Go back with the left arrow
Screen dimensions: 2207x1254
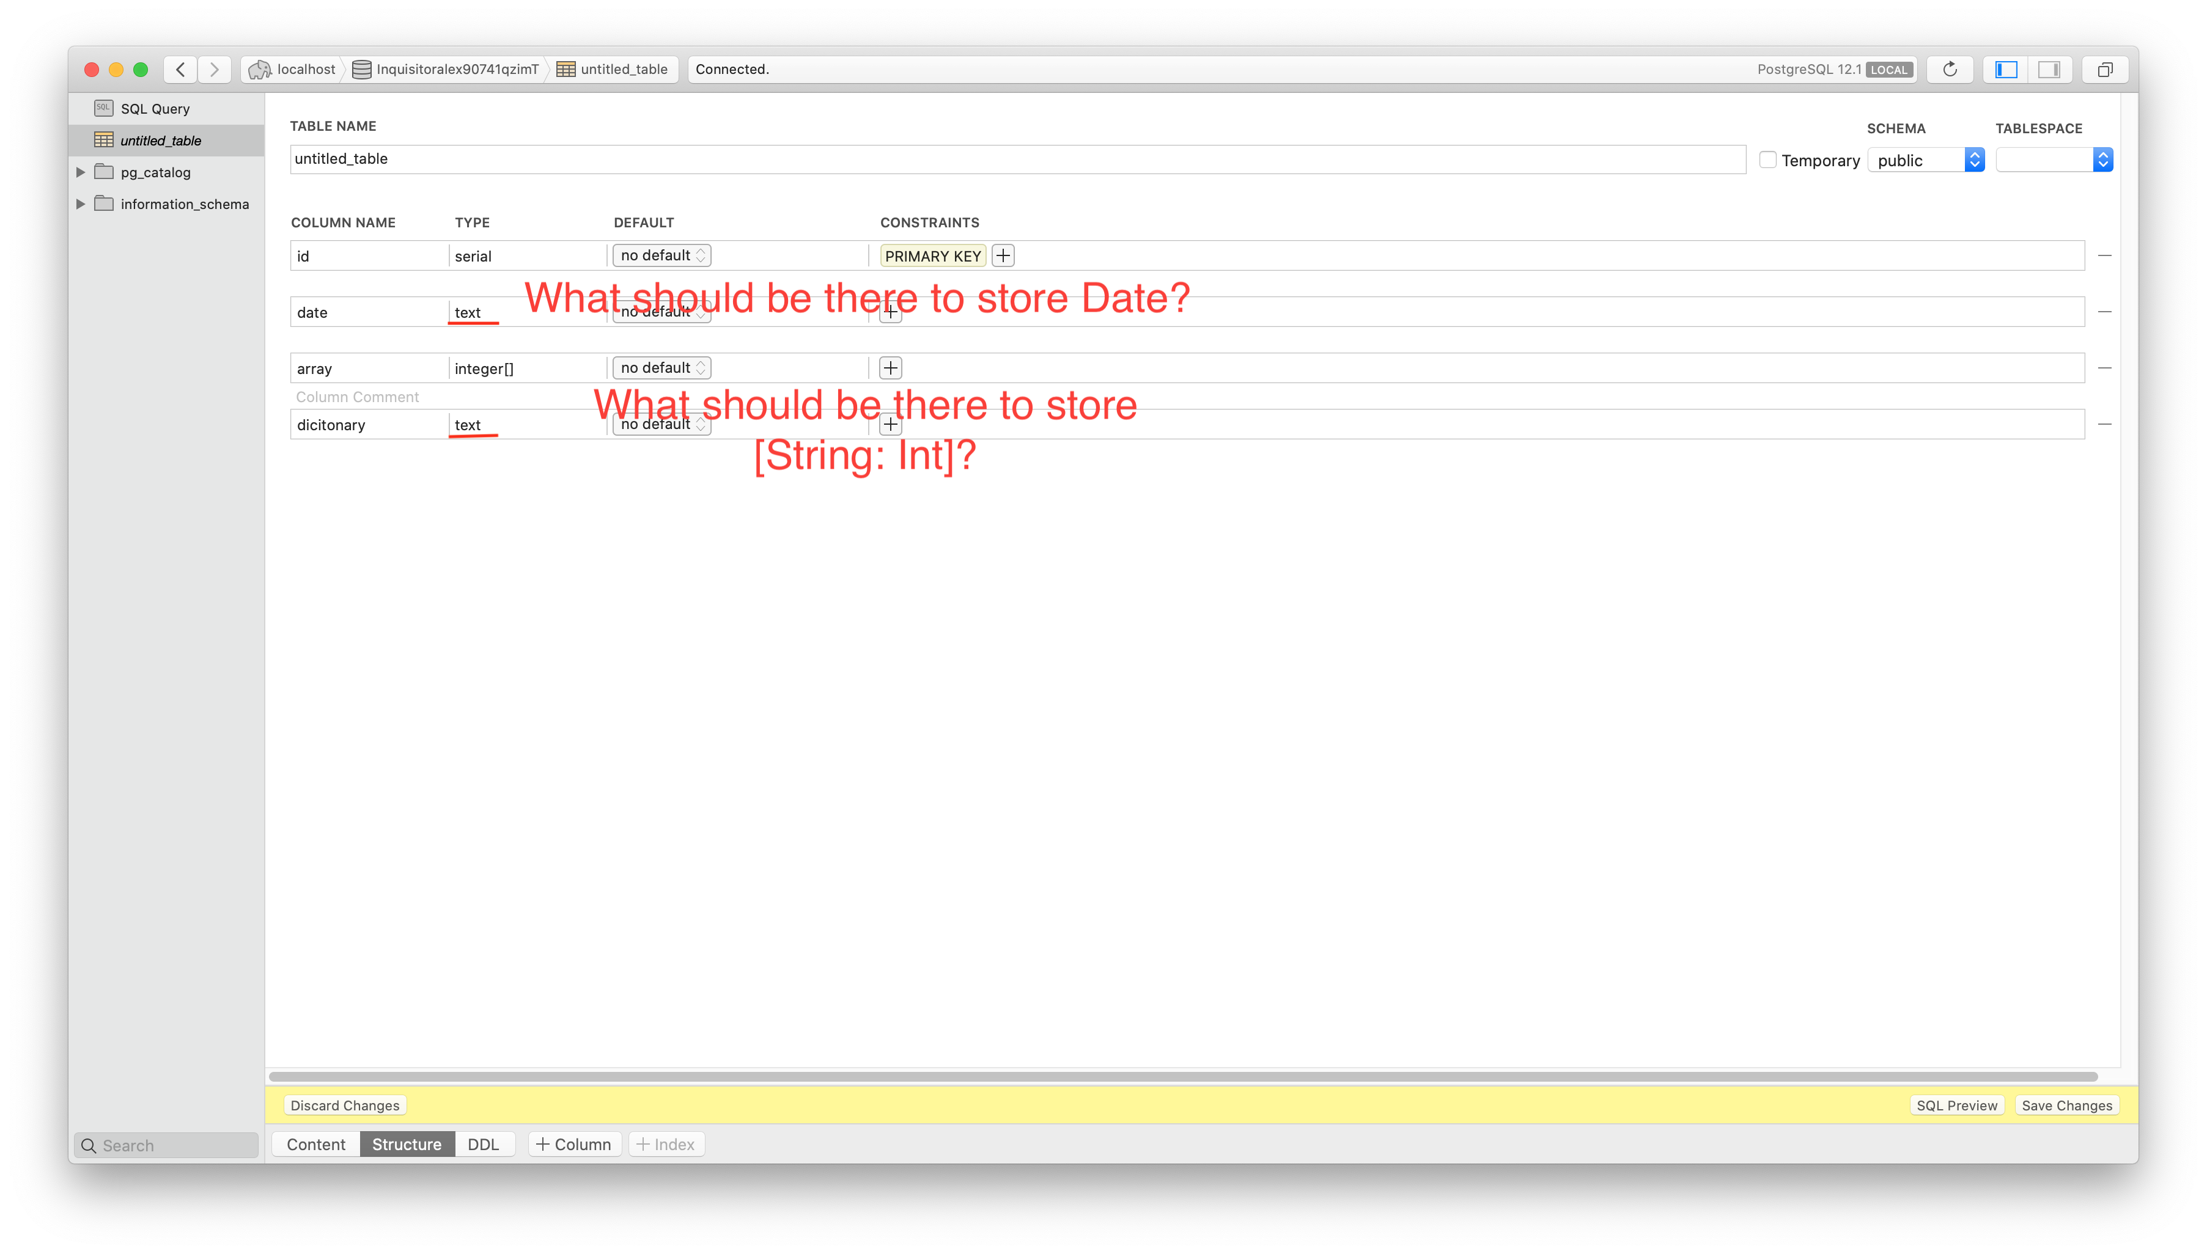coord(180,69)
